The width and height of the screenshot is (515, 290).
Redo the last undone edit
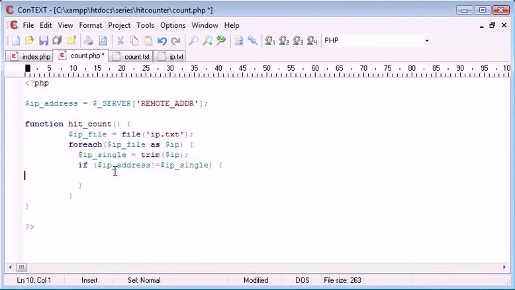point(176,41)
